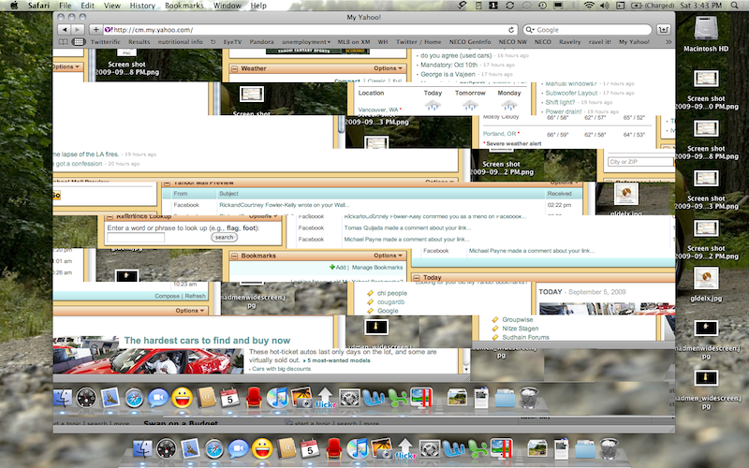749x468 pixels.
Task: Open Top Sites grid icon
Action: coord(78,42)
